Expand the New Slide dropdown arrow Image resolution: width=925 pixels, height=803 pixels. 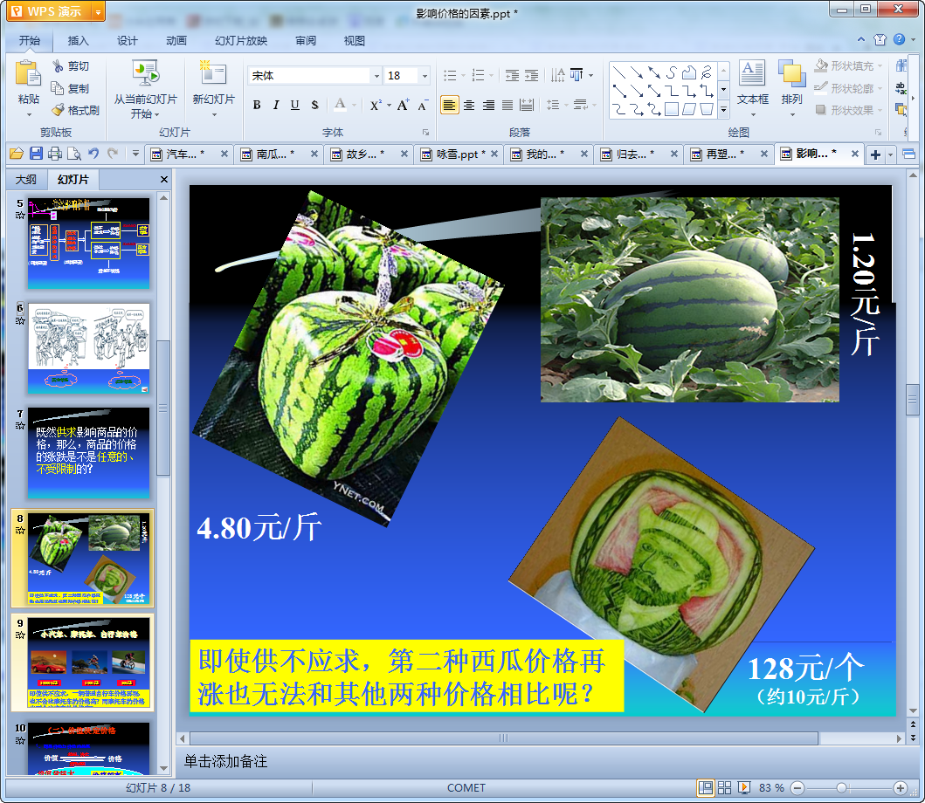[213, 114]
